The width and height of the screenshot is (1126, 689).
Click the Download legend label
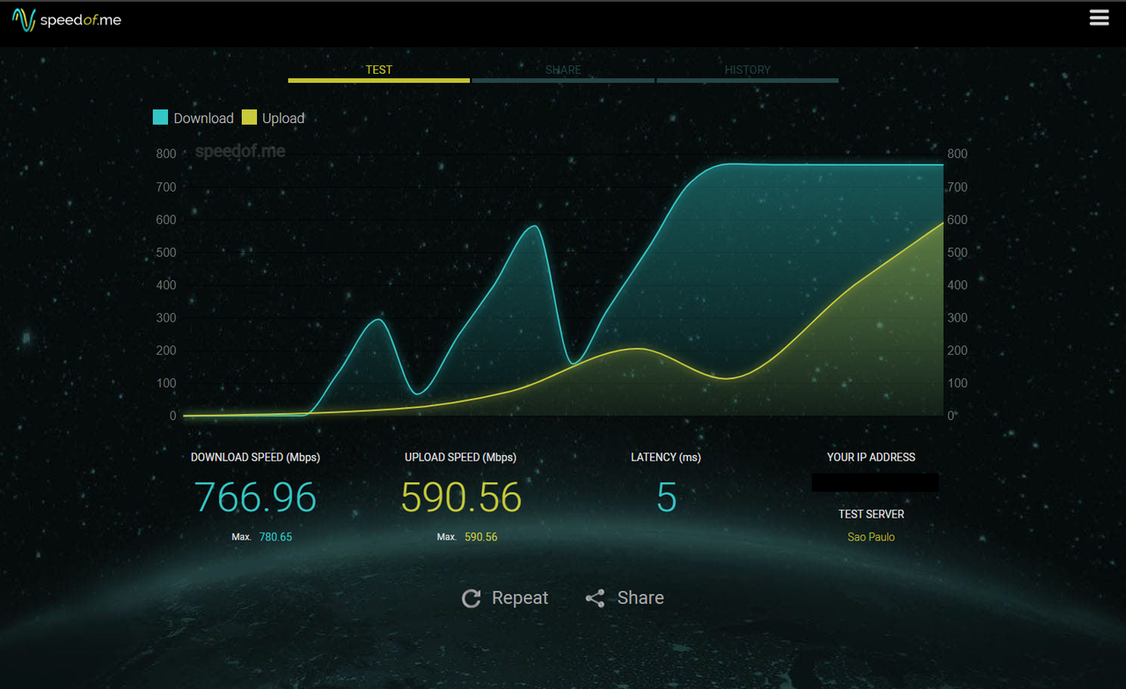point(203,119)
